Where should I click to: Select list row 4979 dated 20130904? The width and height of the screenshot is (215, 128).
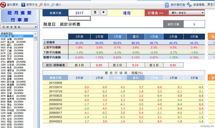tap(17, 96)
